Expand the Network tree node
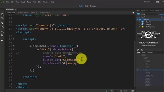Screen dimensions: 164x92 140,24
